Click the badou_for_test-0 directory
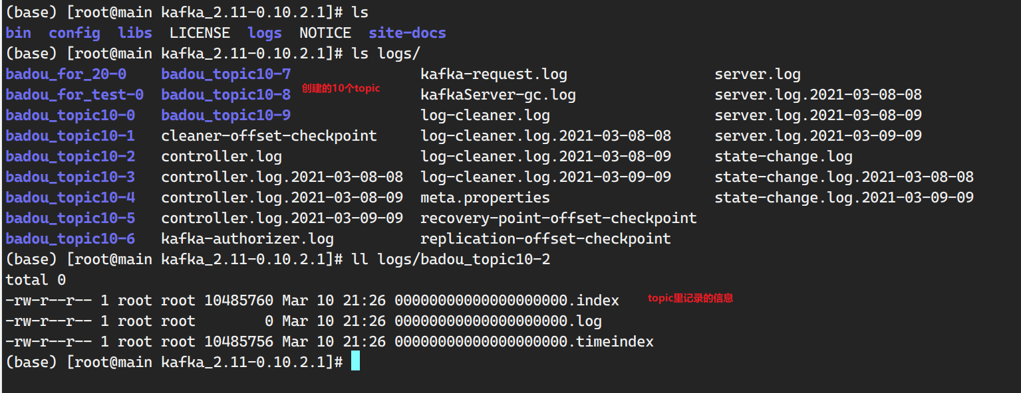The image size is (1021, 393). (74, 95)
